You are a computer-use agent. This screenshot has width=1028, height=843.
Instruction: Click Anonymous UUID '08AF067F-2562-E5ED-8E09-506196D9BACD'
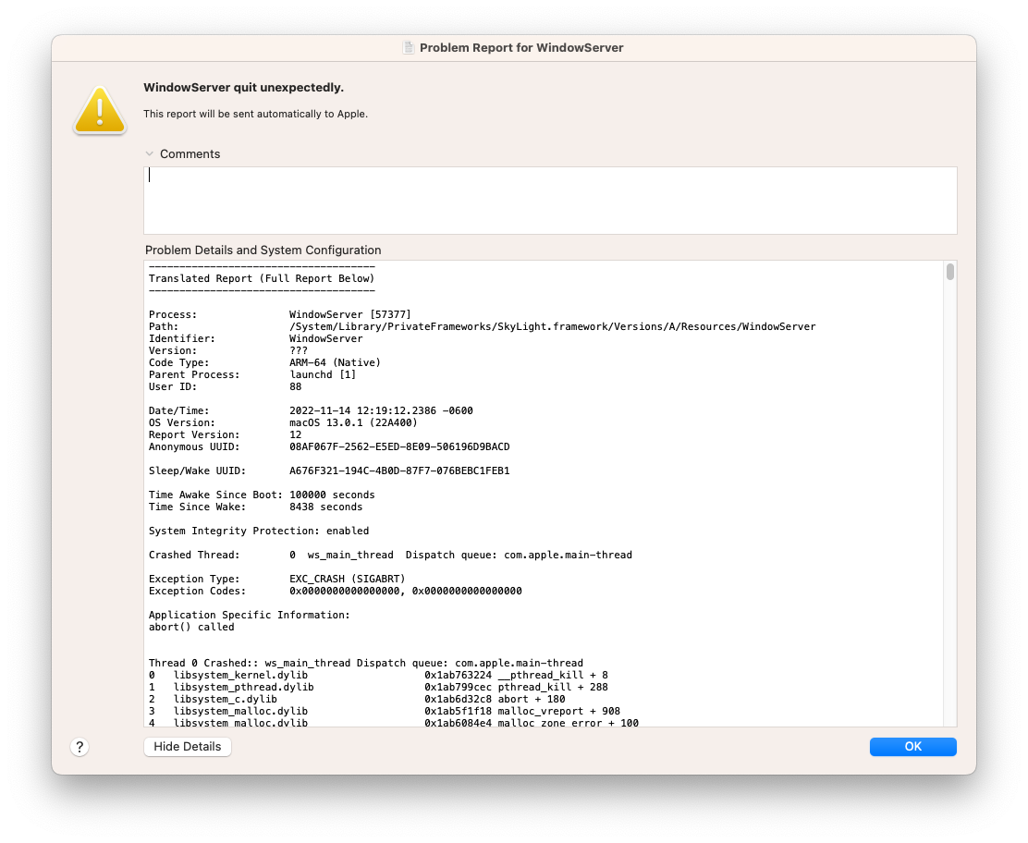[x=399, y=446]
